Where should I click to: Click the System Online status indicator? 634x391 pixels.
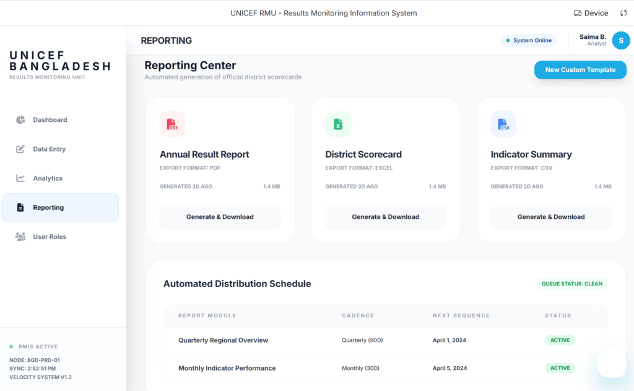tap(528, 40)
